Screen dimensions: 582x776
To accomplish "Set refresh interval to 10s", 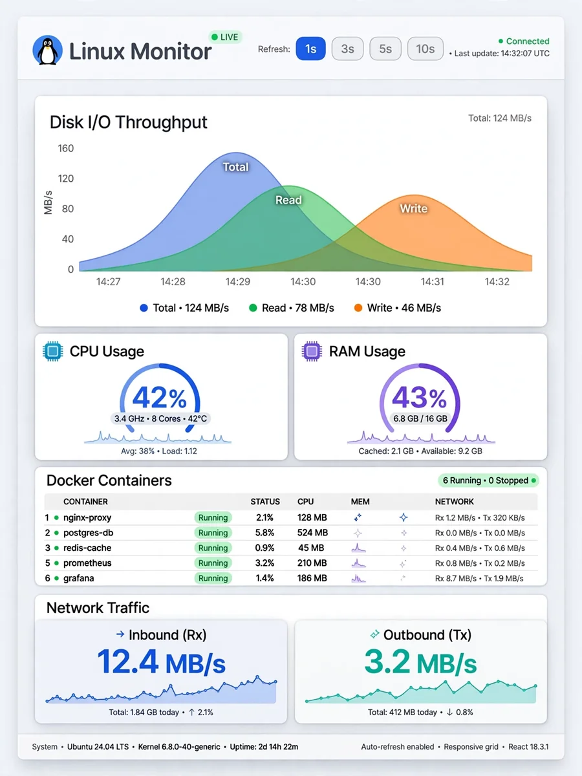I will (426, 48).
